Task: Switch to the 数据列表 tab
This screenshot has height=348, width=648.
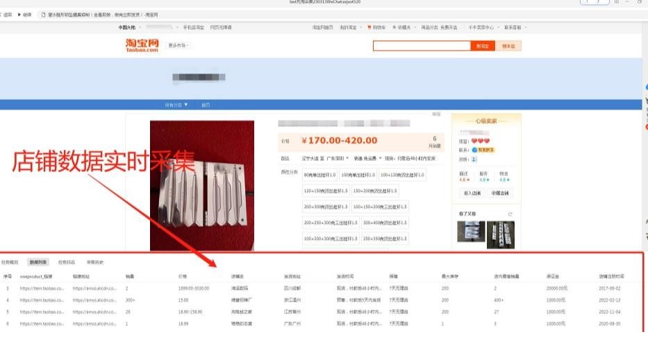Action: tap(38, 262)
